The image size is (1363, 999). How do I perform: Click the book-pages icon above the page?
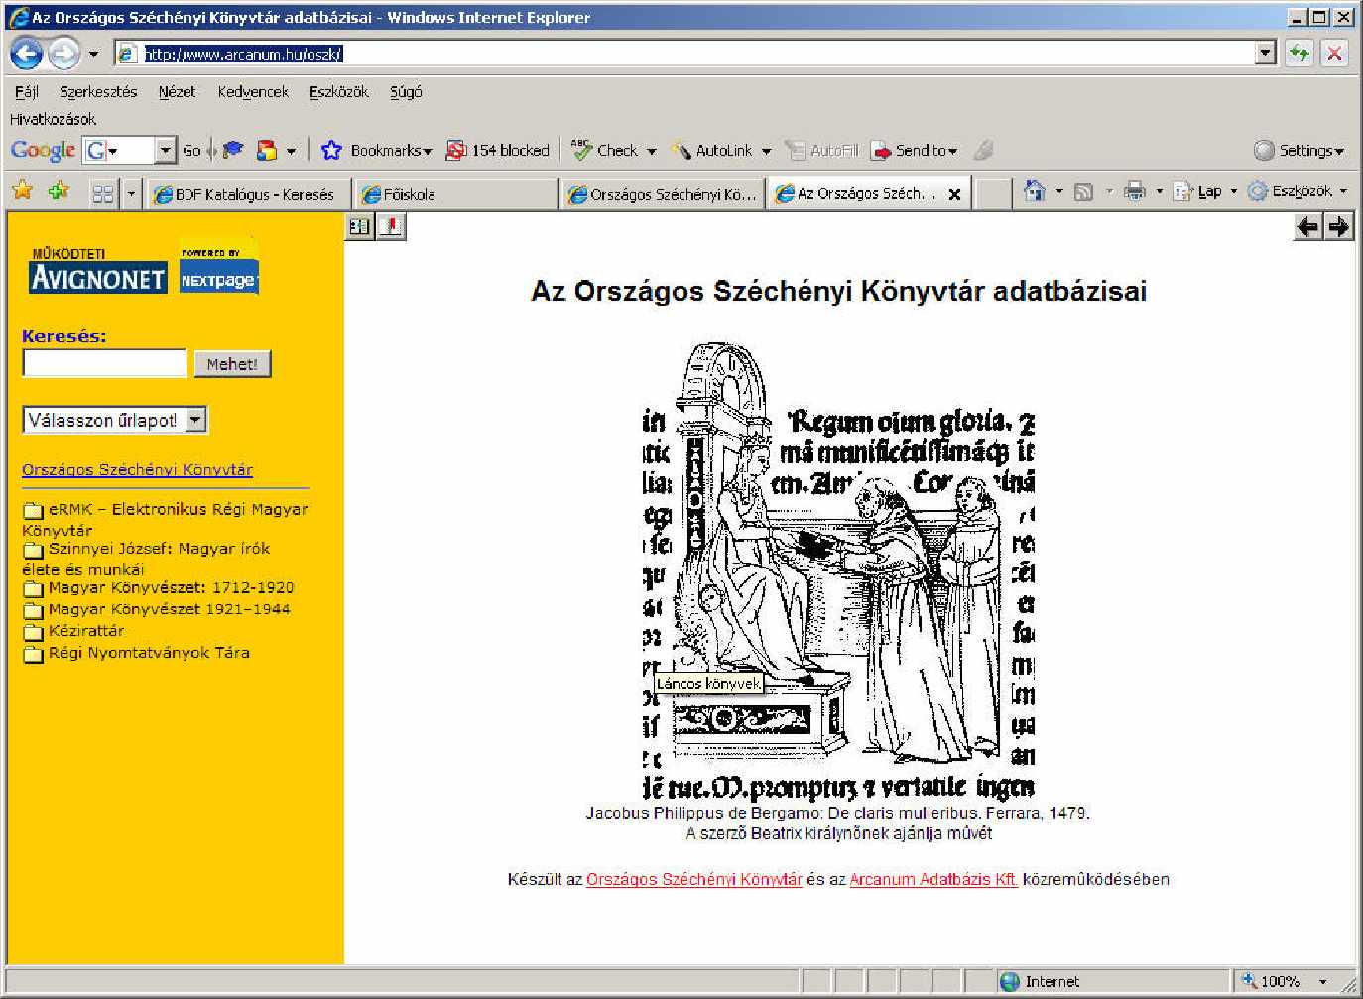point(360,227)
